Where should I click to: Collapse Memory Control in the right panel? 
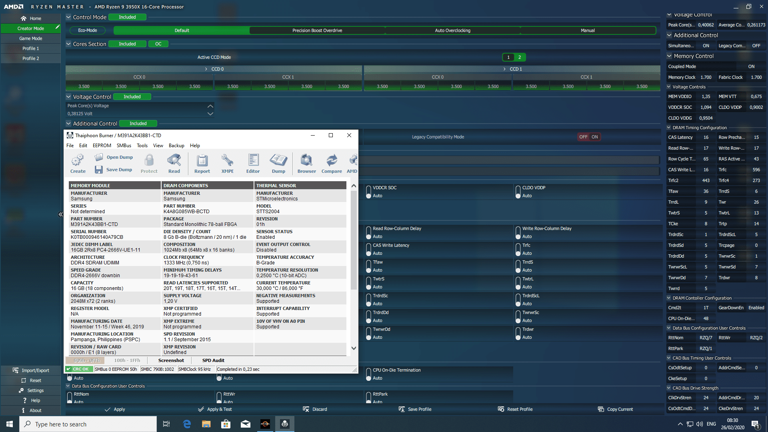pos(669,56)
